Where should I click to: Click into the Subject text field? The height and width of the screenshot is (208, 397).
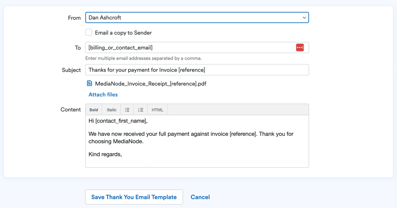point(197,70)
